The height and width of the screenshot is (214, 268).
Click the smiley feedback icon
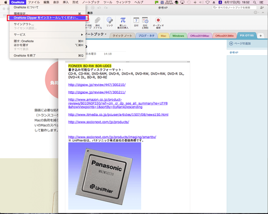pos(256,12)
